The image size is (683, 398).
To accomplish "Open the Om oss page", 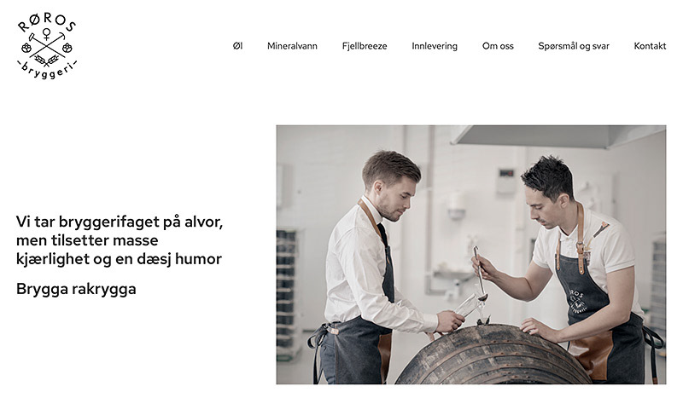I will (498, 46).
